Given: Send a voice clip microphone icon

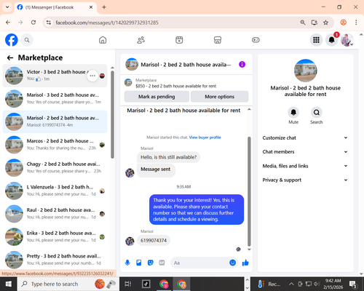Looking at the screenshot, I should tap(127, 263).
